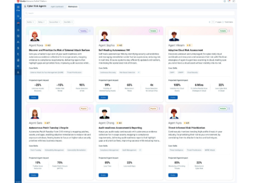Click the Cyber Risk Agents heading

pyautogui.click(x=36, y=6)
